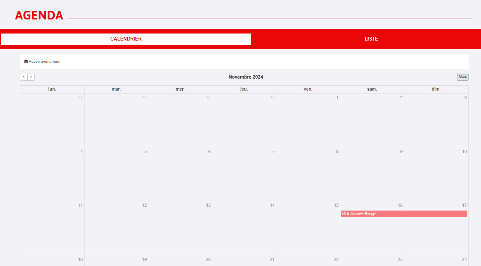Select Sunday November 3 cell
The width and height of the screenshot is (481, 266).
point(436,120)
